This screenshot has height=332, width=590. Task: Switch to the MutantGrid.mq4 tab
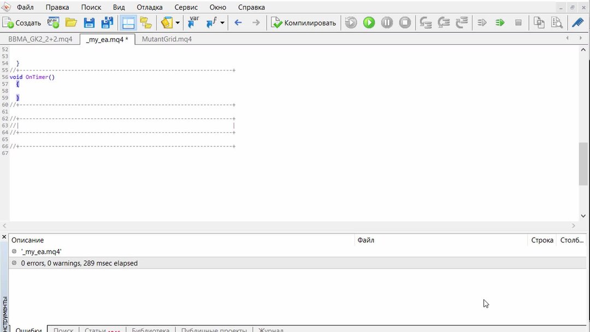[167, 39]
